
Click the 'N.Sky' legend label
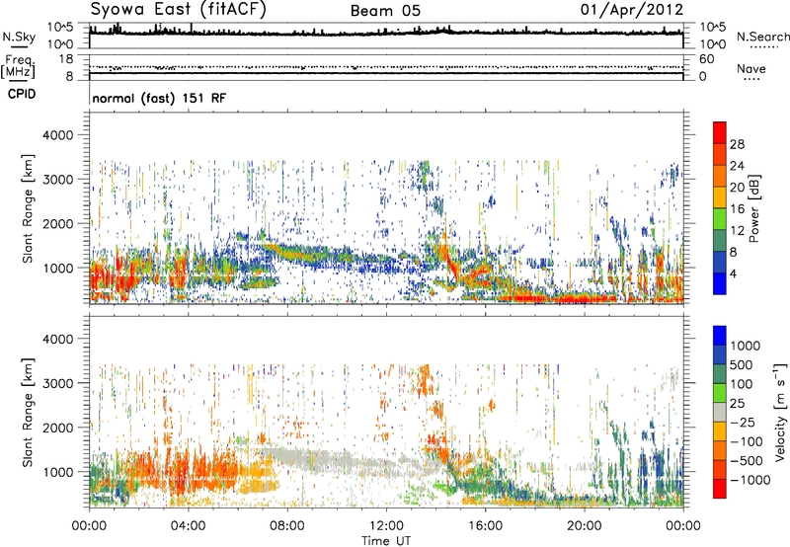click(19, 37)
